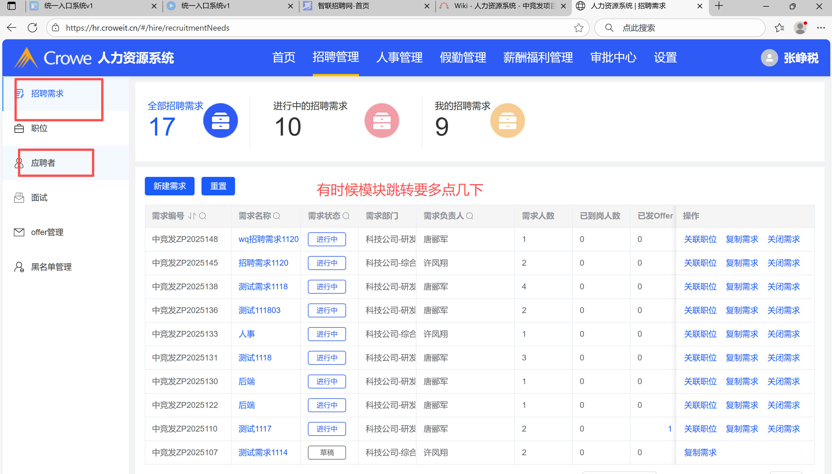Screen dimensions: 832x474
Task: Switch to the 人事管理 top menu
Action: point(399,58)
